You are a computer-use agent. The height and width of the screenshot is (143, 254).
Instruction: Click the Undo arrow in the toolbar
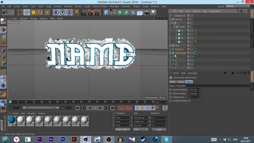tap(5, 12)
